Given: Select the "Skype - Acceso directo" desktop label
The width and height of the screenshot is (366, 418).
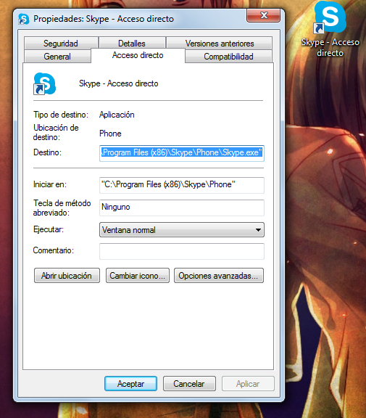Looking at the screenshot, I should [330, 47].
